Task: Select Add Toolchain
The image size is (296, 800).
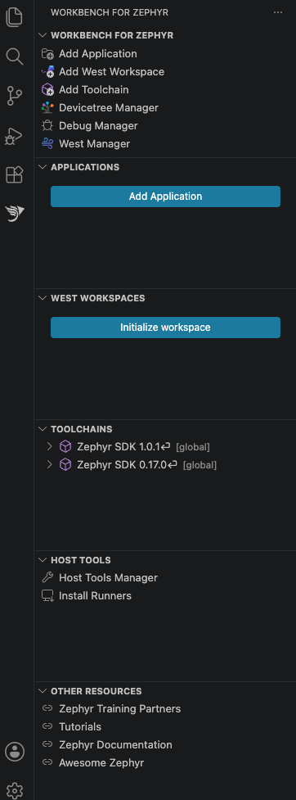Action: click(x=94, y=90)
